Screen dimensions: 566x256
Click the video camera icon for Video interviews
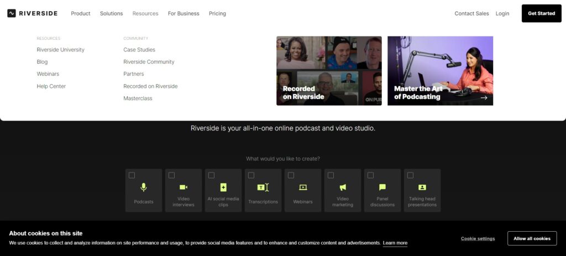(x=184, y=187)
